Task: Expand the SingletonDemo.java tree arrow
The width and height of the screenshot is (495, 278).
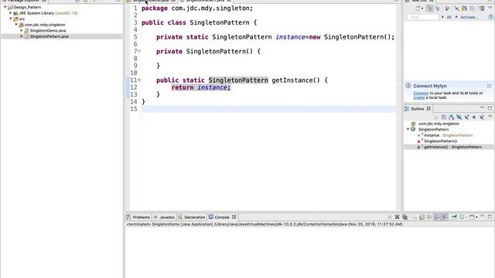Action: point(22,31)
